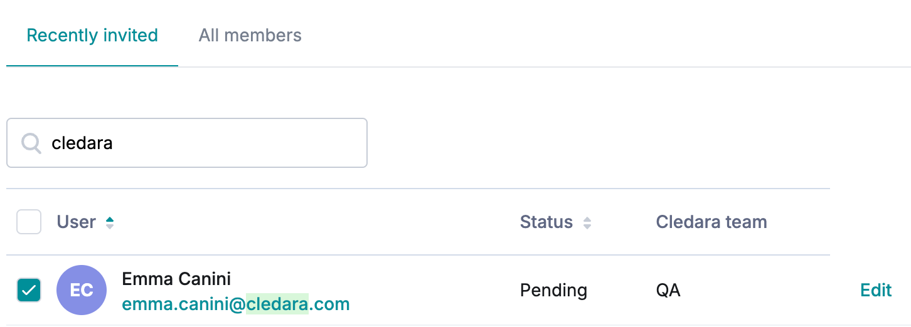Click the QA team cell

click(x=668, y=291)
